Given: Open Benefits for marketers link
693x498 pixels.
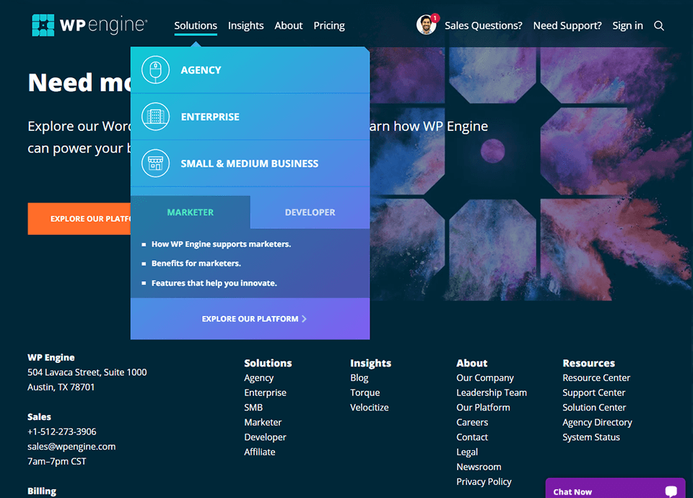Looking at the screenshot, I should tap(196, 263).
